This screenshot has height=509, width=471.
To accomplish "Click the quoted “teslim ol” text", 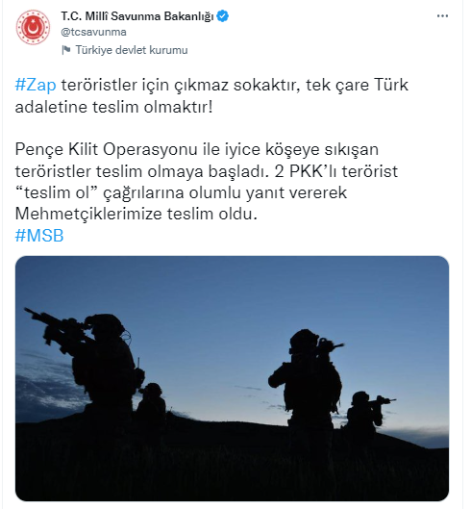I will pyautogui.click(x=57, y=192).
